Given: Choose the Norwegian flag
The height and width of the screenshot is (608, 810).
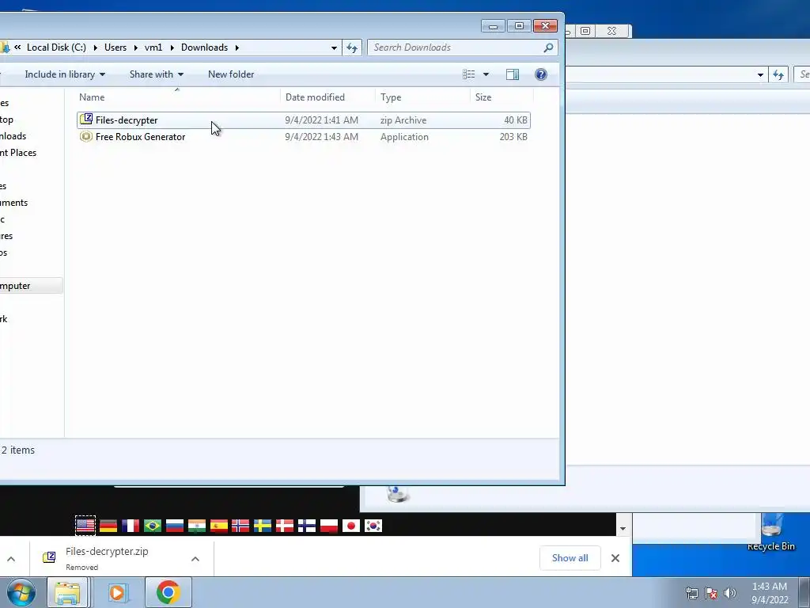Looking at the screenshot, I should coord(240,526).
